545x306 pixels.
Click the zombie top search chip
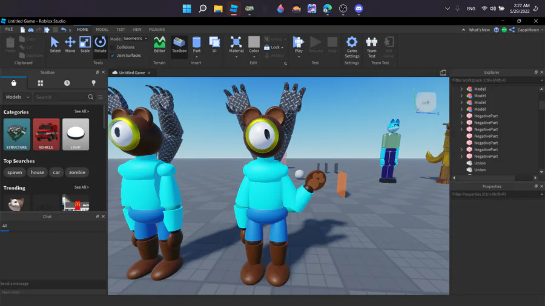tap(77, 172)
